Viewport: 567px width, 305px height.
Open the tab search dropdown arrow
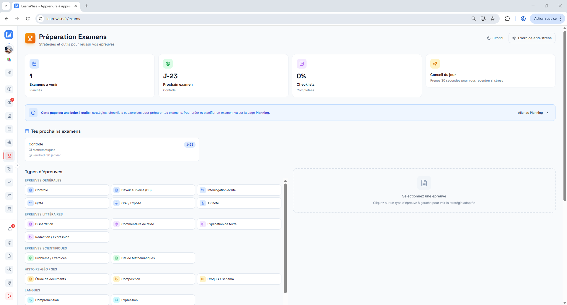click(6, 6)
